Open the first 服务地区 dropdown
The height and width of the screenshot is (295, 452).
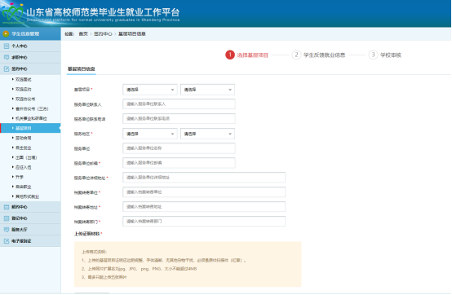click(x=150, y=134)
